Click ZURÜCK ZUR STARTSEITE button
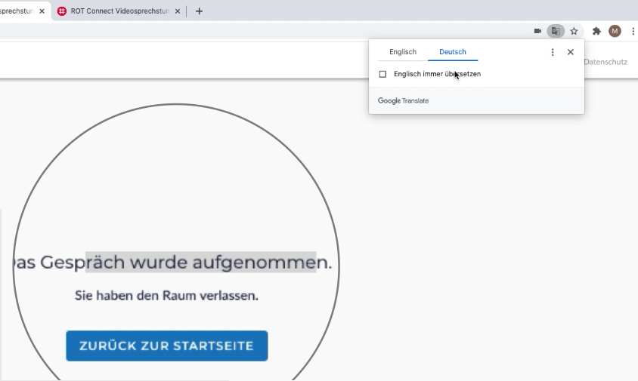Viewport: 638px width, 381px height. tap(166, 346)
